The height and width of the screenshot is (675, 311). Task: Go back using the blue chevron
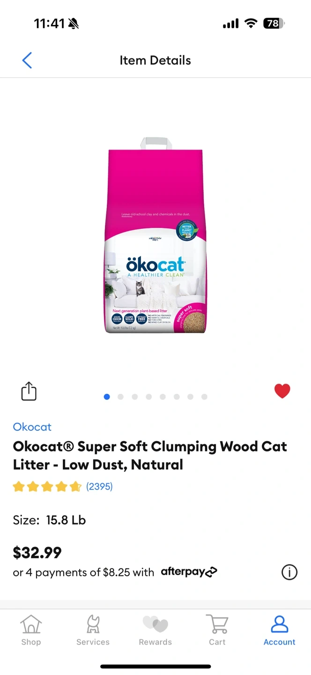tap(27, 60)
